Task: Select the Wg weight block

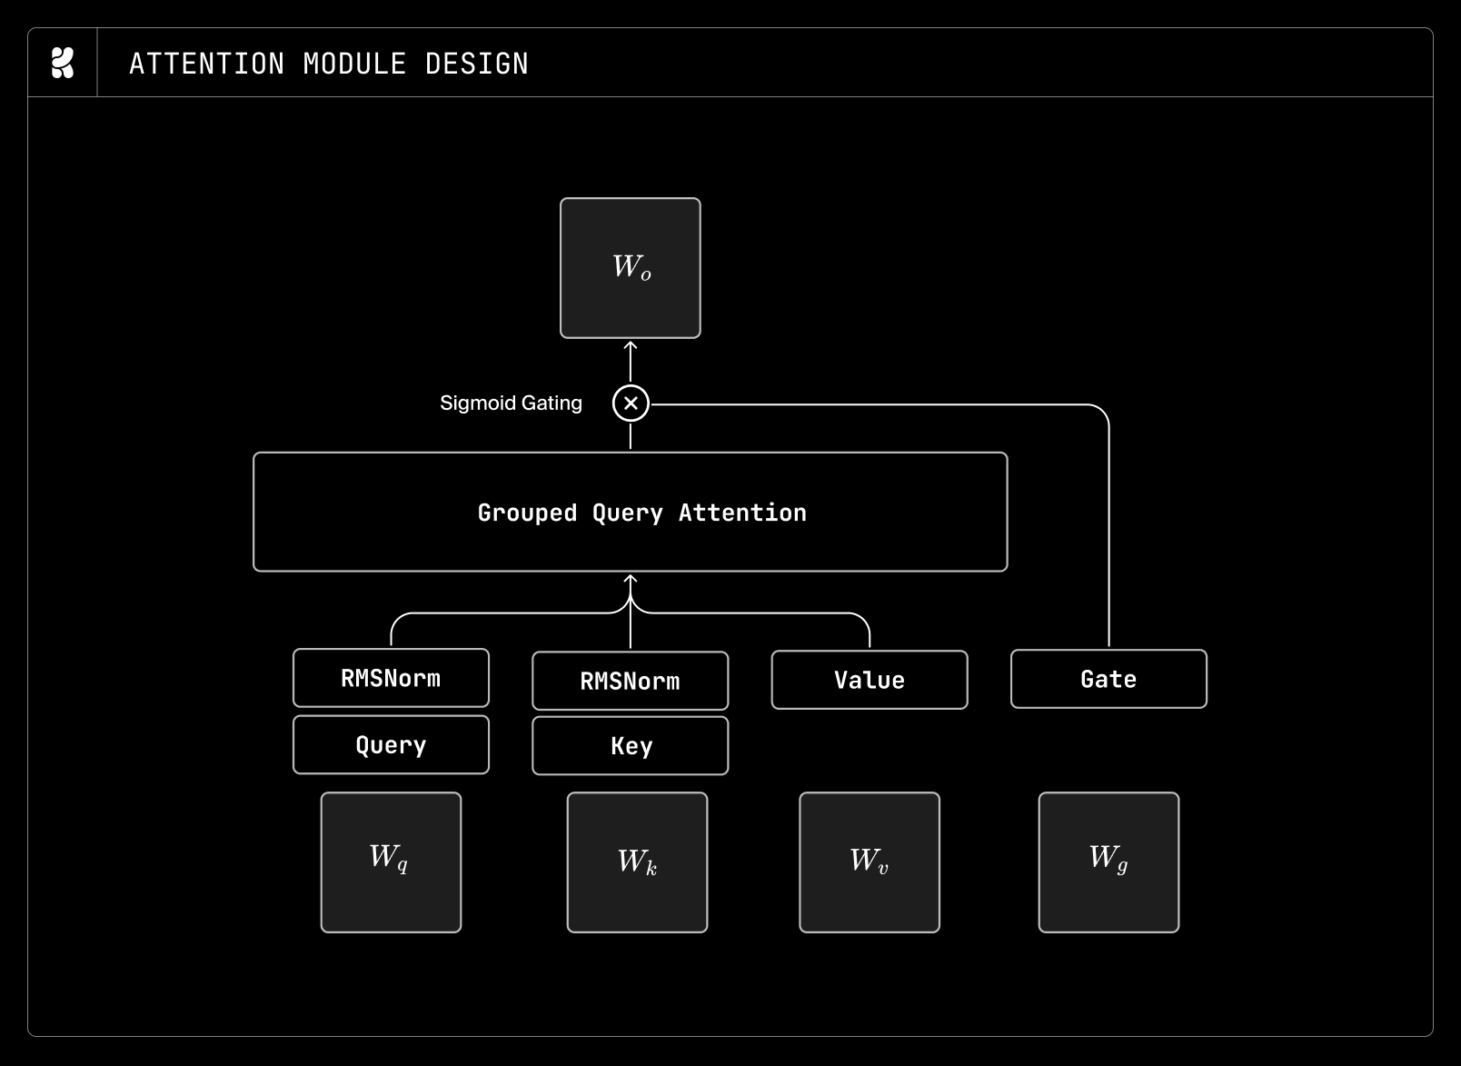Action: [1108, 862]
